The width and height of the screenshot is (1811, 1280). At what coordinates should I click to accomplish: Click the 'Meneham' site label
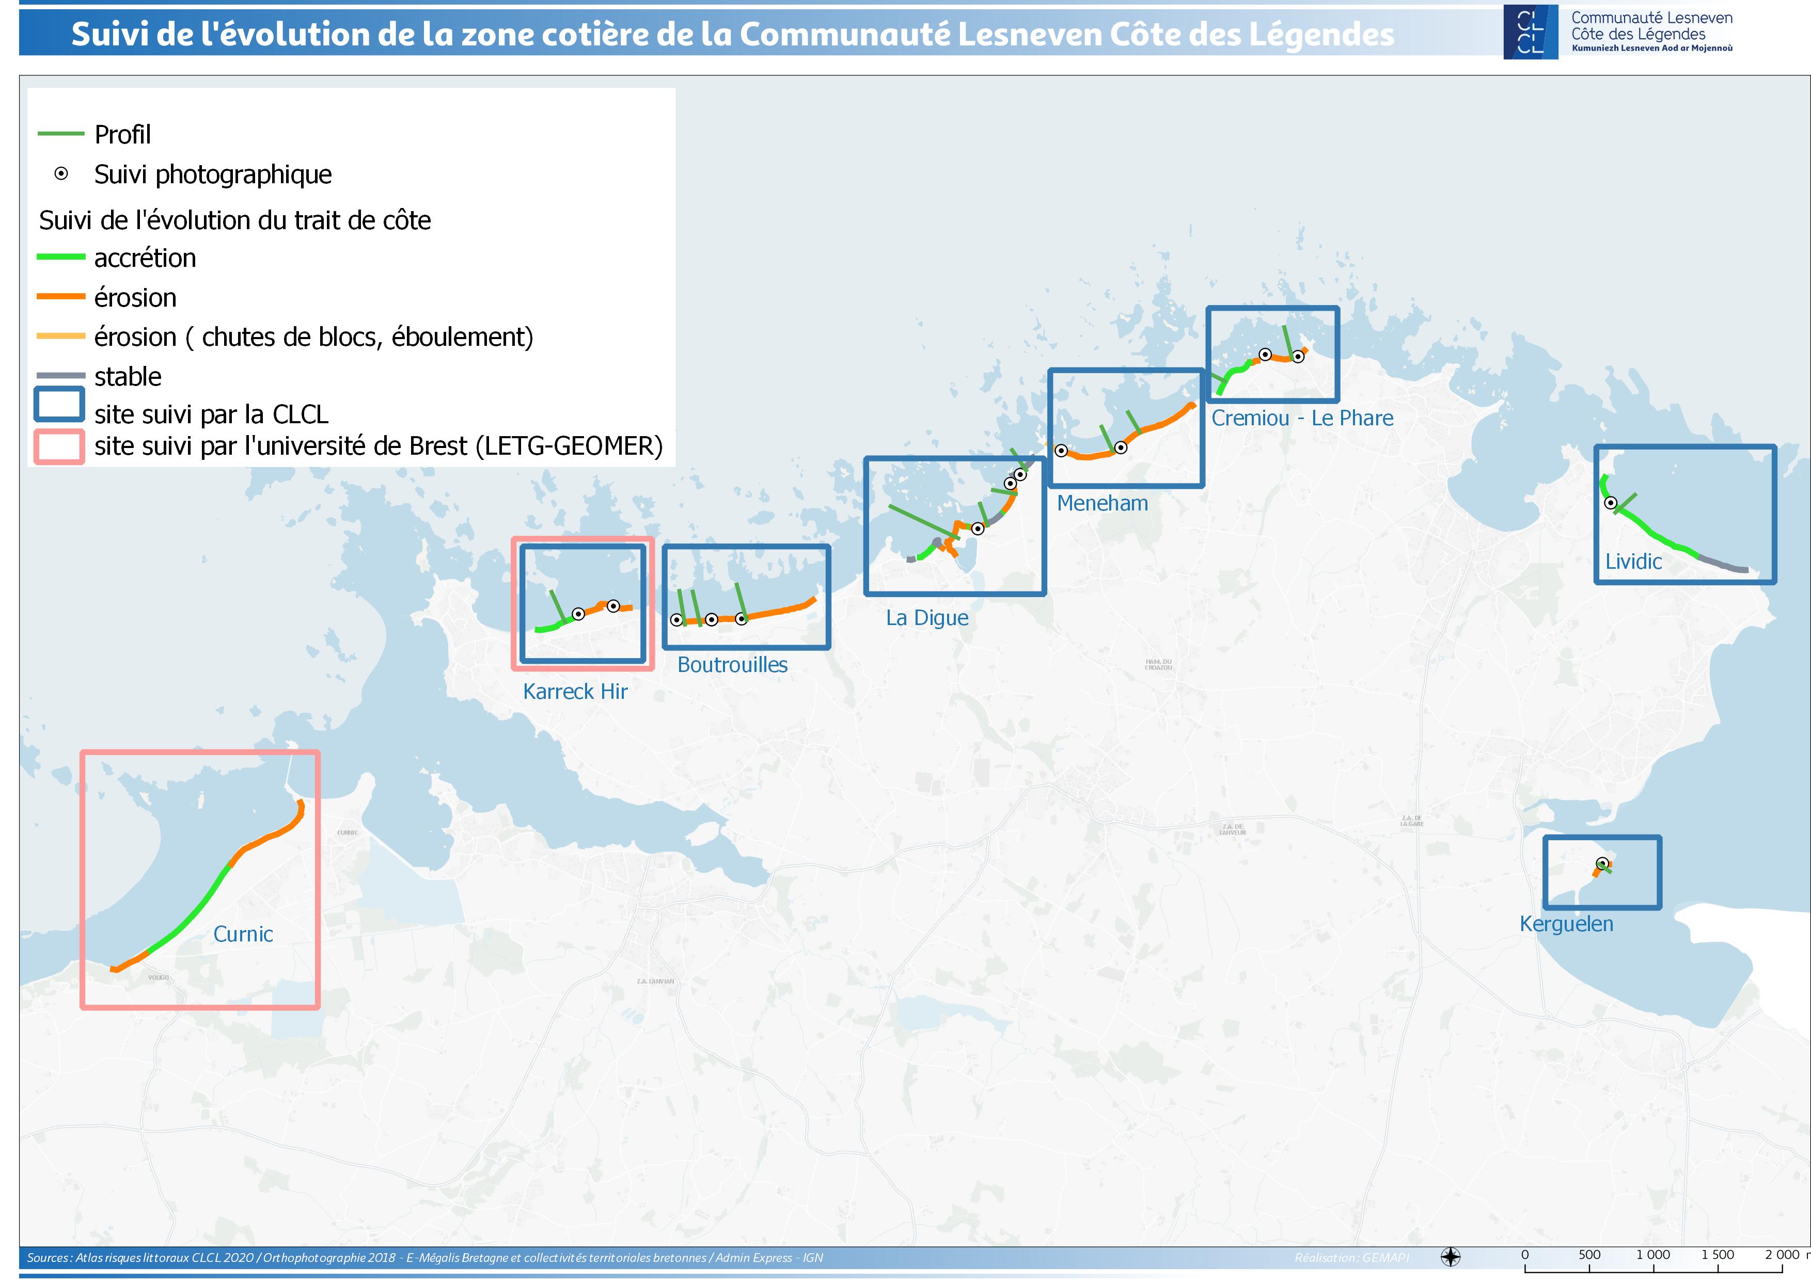(x=1103, y=503)
